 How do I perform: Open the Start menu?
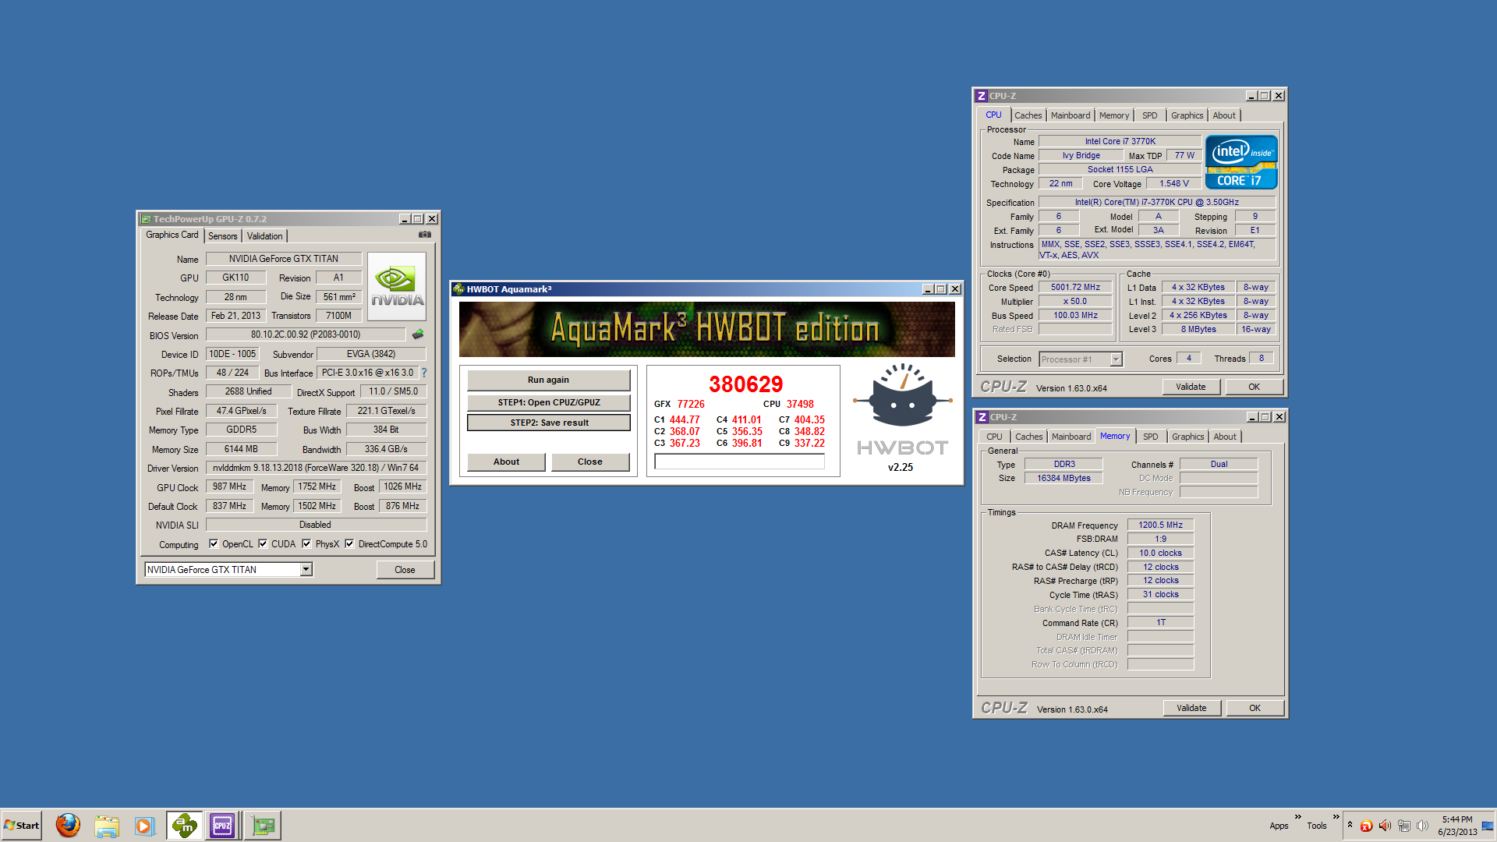click(x=22, y=825)
